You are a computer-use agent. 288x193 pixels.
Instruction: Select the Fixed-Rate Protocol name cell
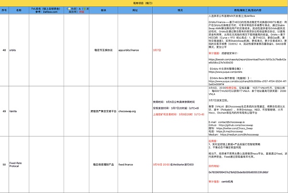pos(19,164)
